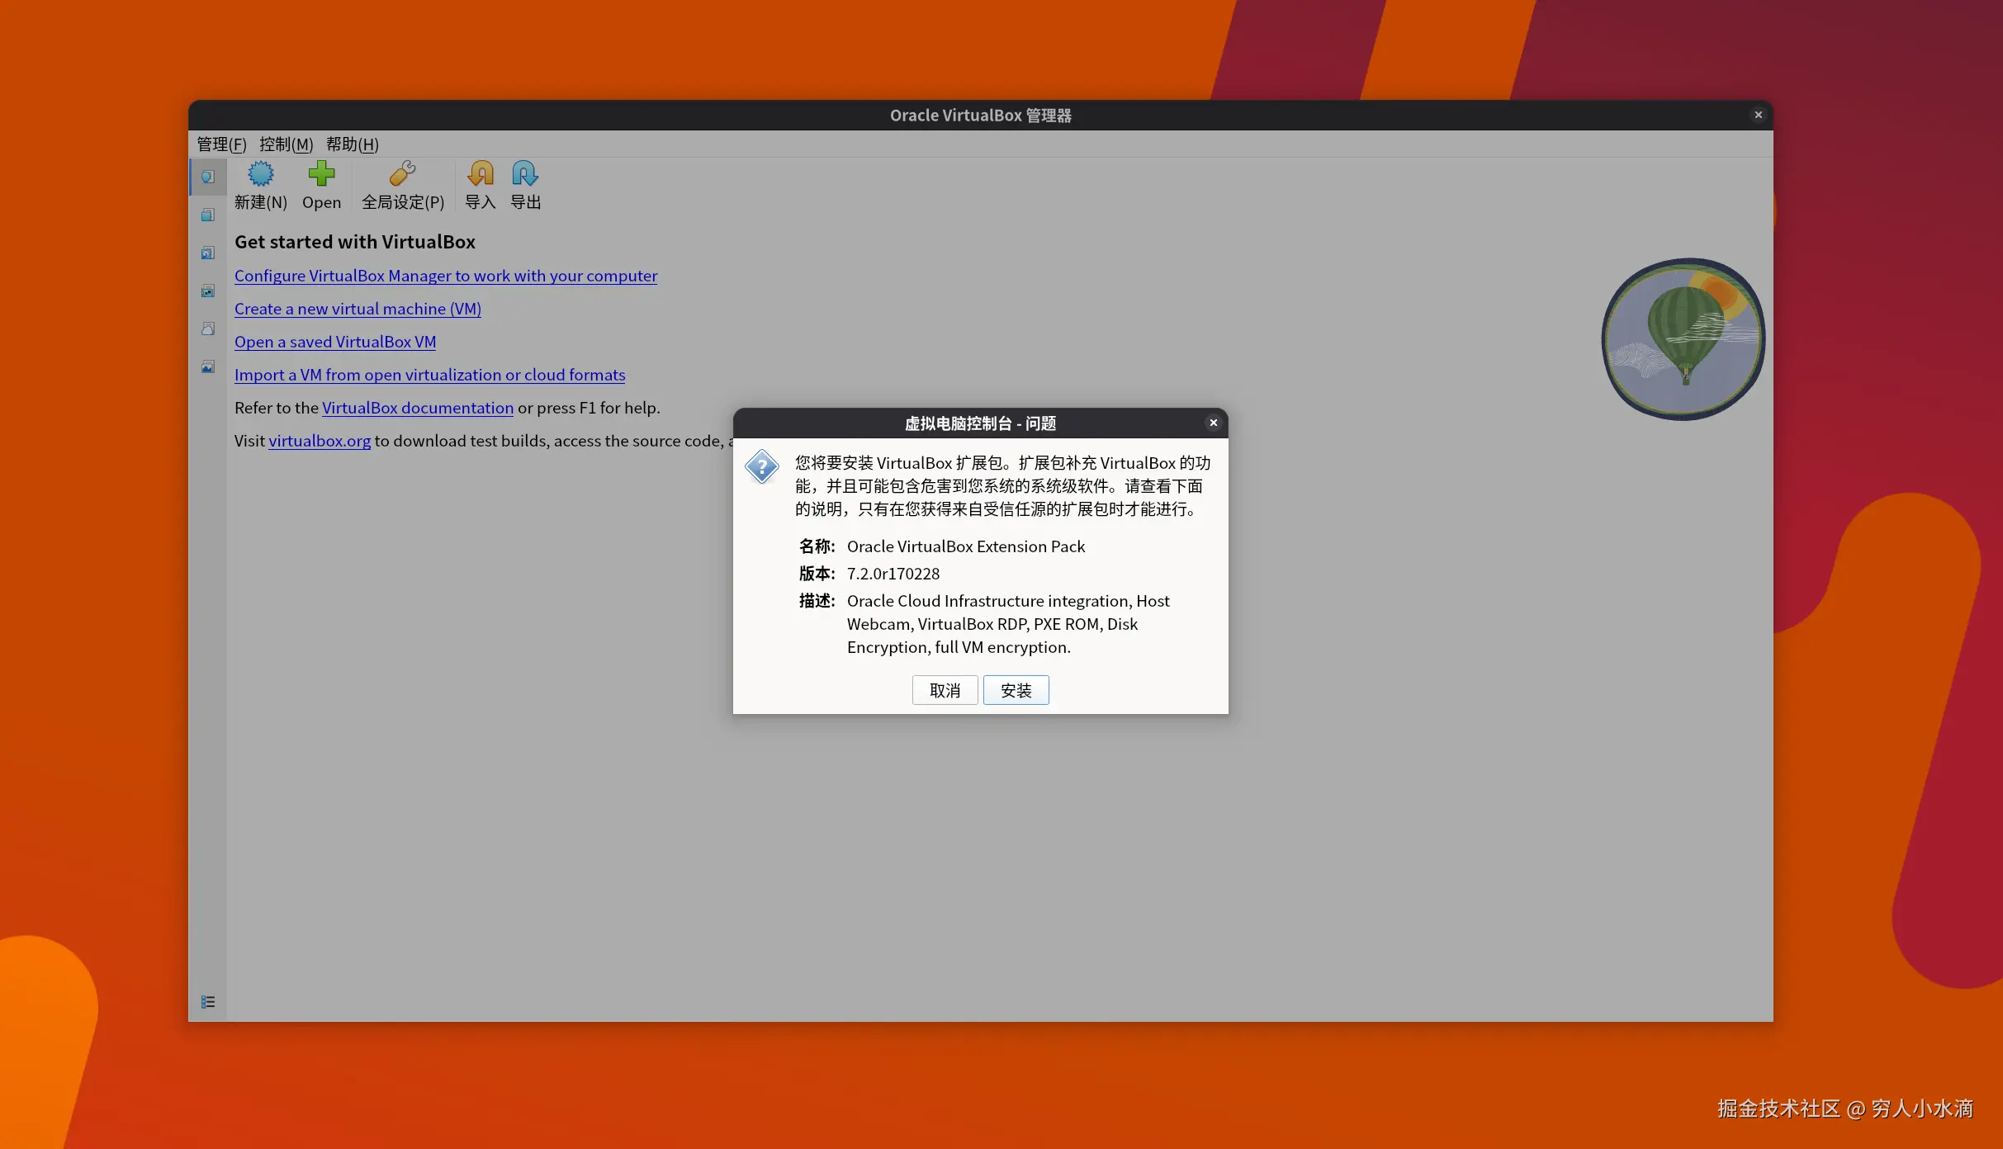Open the VirtualBox documentation link

pyautogui.click(x=417, y=408)
